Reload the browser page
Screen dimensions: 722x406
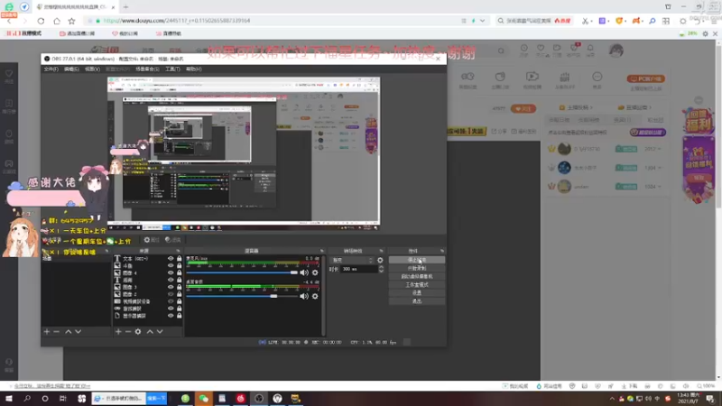41,21
